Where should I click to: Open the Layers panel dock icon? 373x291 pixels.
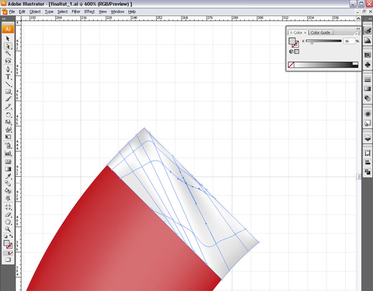point(367,138)
